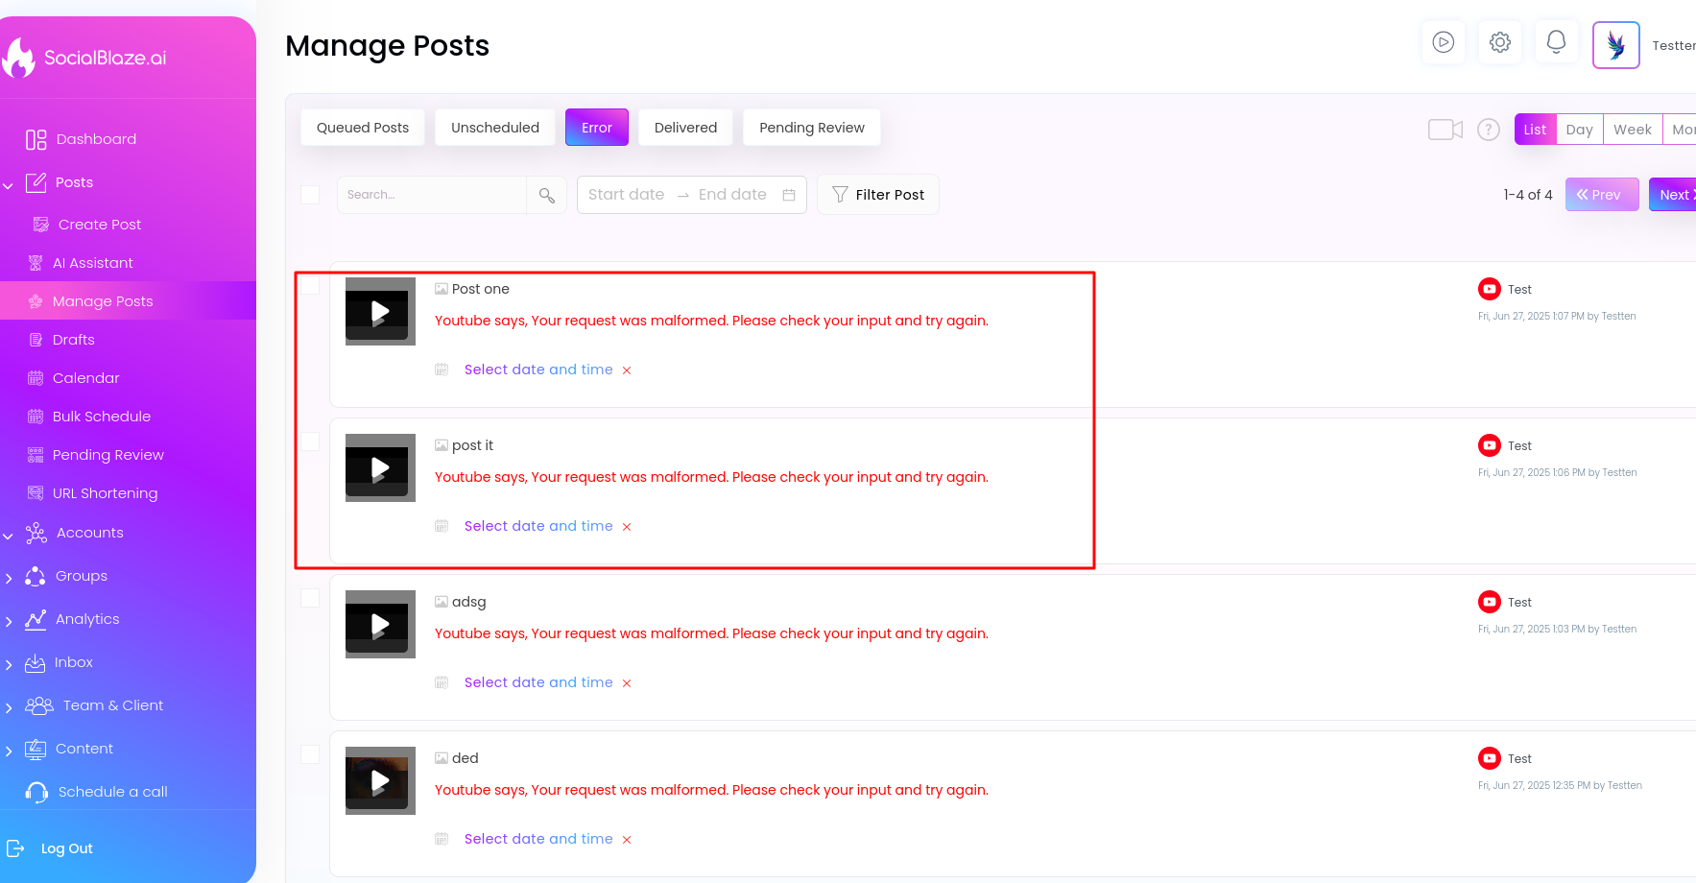The image size is (1696, 883).
Task: Switch to Pending Review tab
Action: point(812,128)
